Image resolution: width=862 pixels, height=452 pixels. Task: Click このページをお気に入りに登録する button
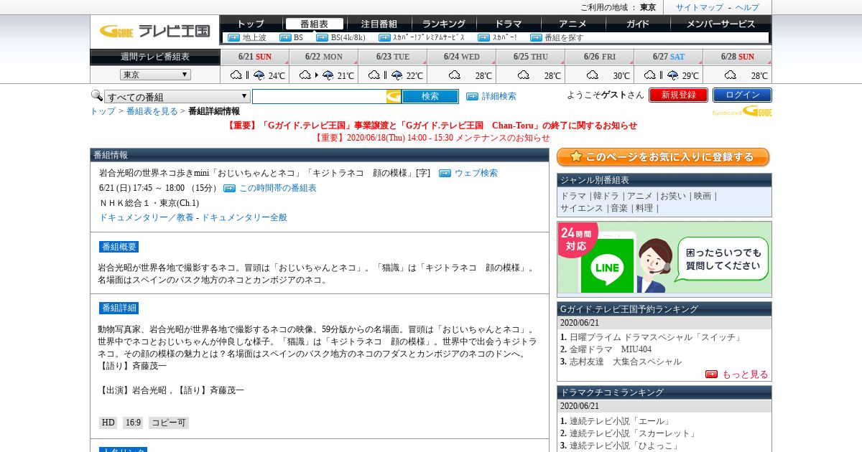click(x=663, y=157)
